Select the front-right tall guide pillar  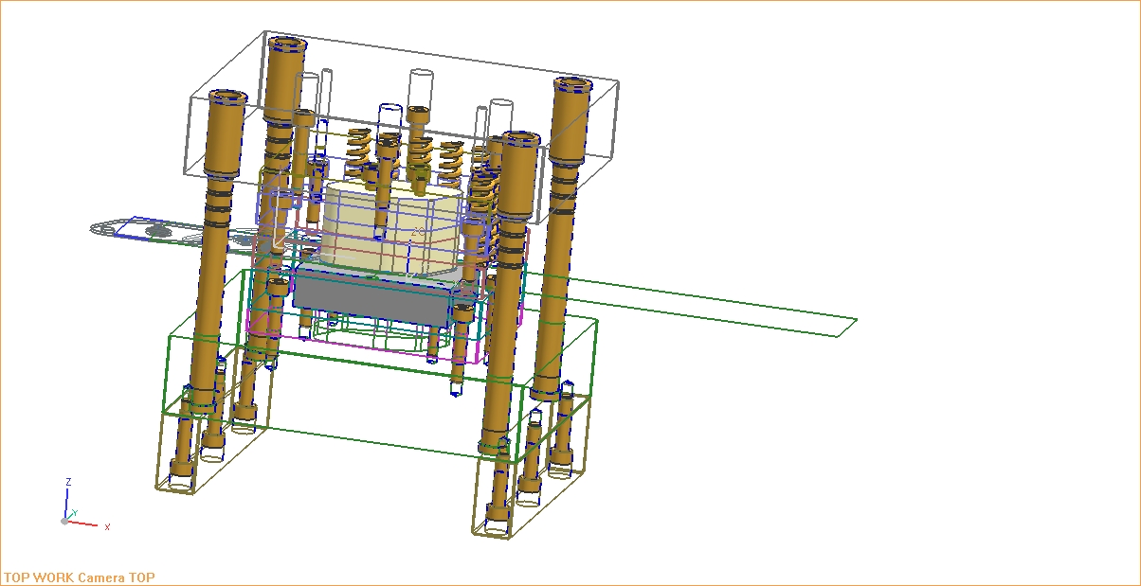click(x=508, y=293)
